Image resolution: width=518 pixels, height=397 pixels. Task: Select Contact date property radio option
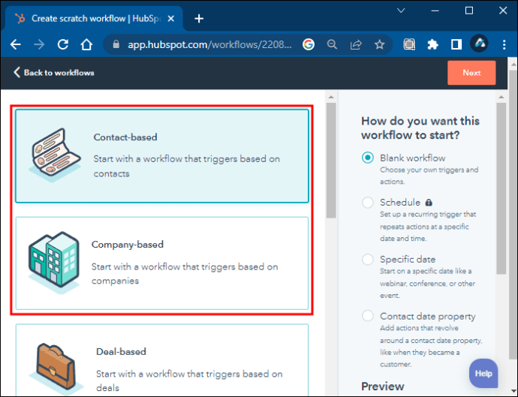pyautogui.click(x=368, y=316)
